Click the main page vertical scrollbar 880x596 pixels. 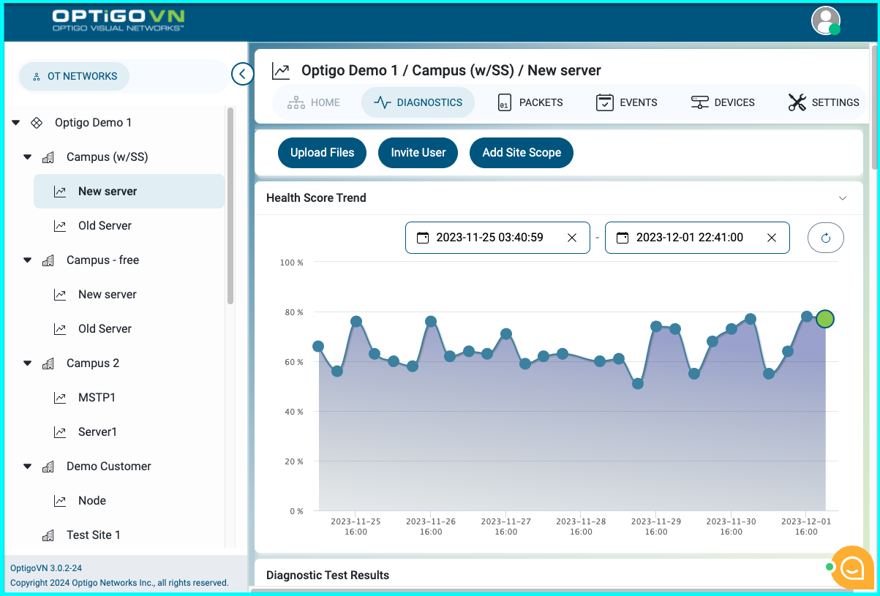(874, 106)
